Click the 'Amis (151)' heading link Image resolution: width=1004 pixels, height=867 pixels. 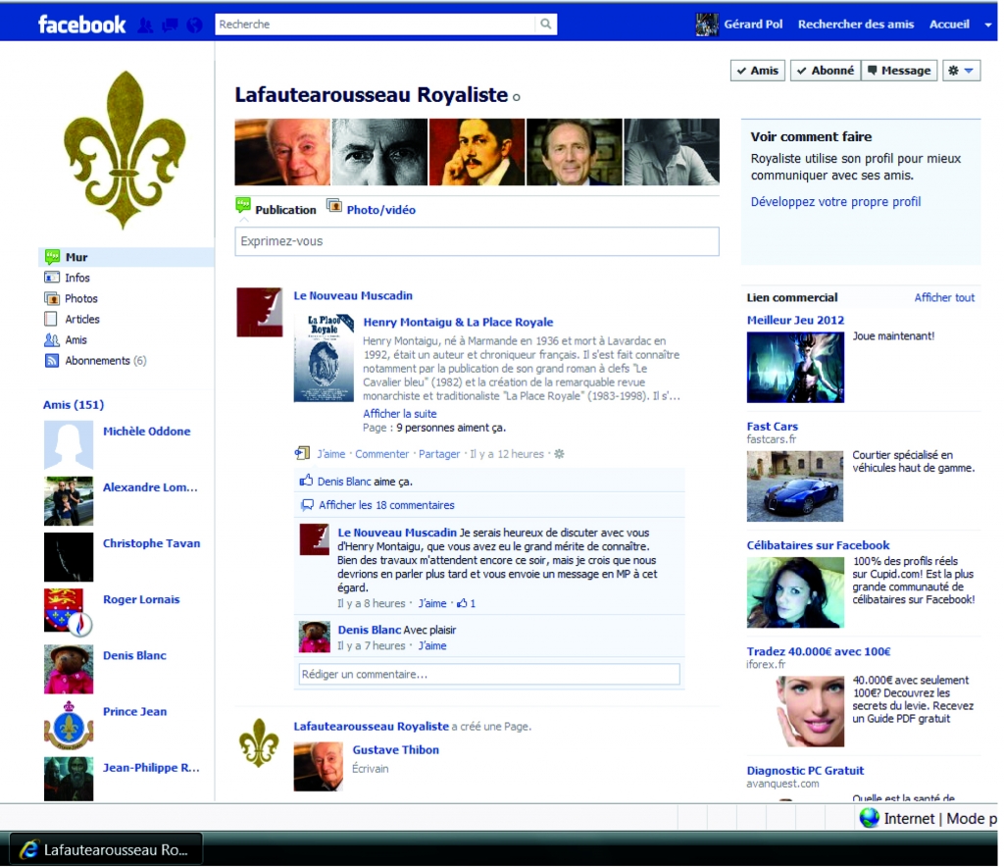click(74, 405)
